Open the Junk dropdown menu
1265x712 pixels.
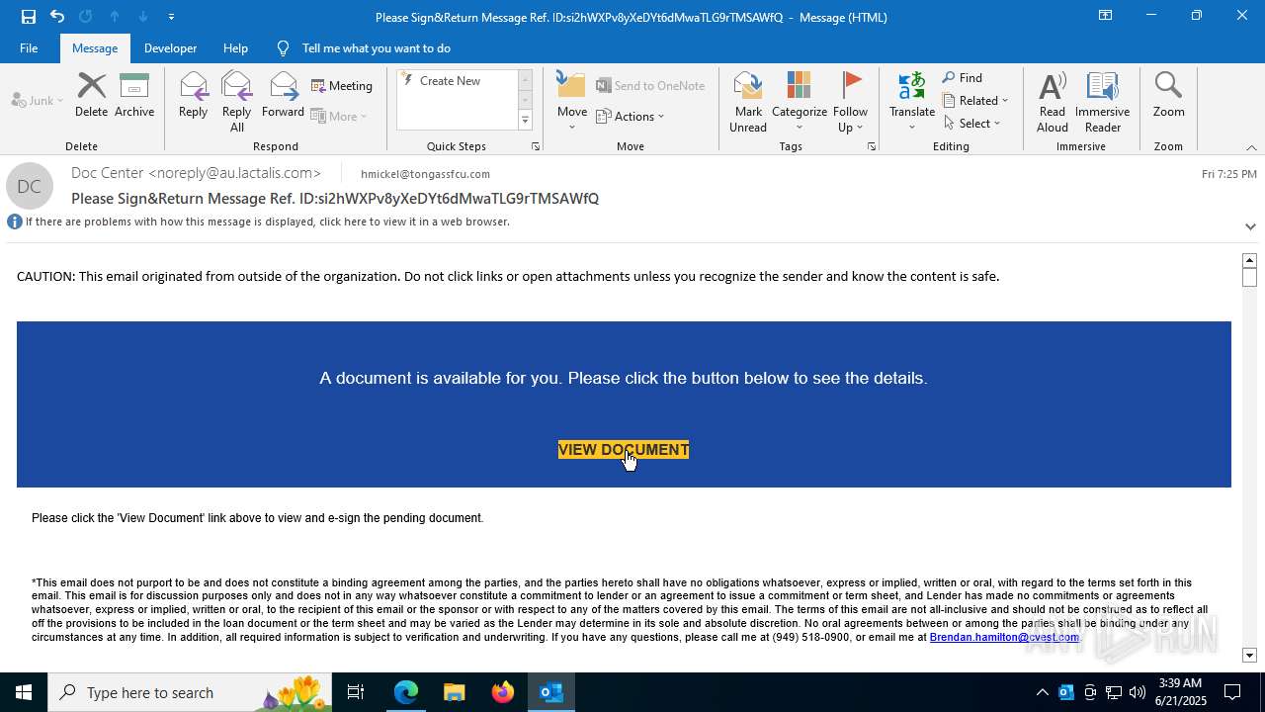coord(38,100)
